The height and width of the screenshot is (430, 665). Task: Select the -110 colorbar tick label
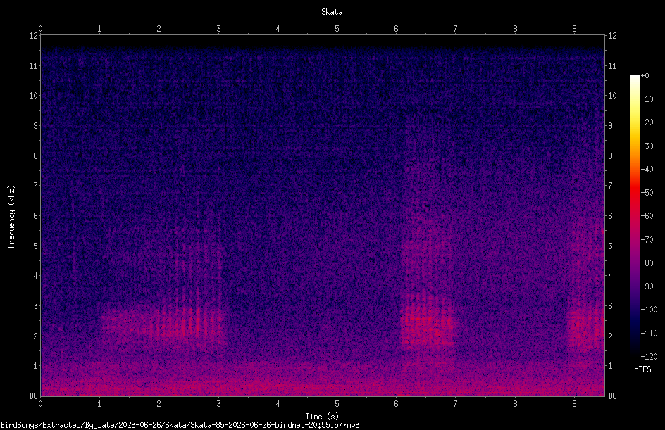(x=649, y=334)
